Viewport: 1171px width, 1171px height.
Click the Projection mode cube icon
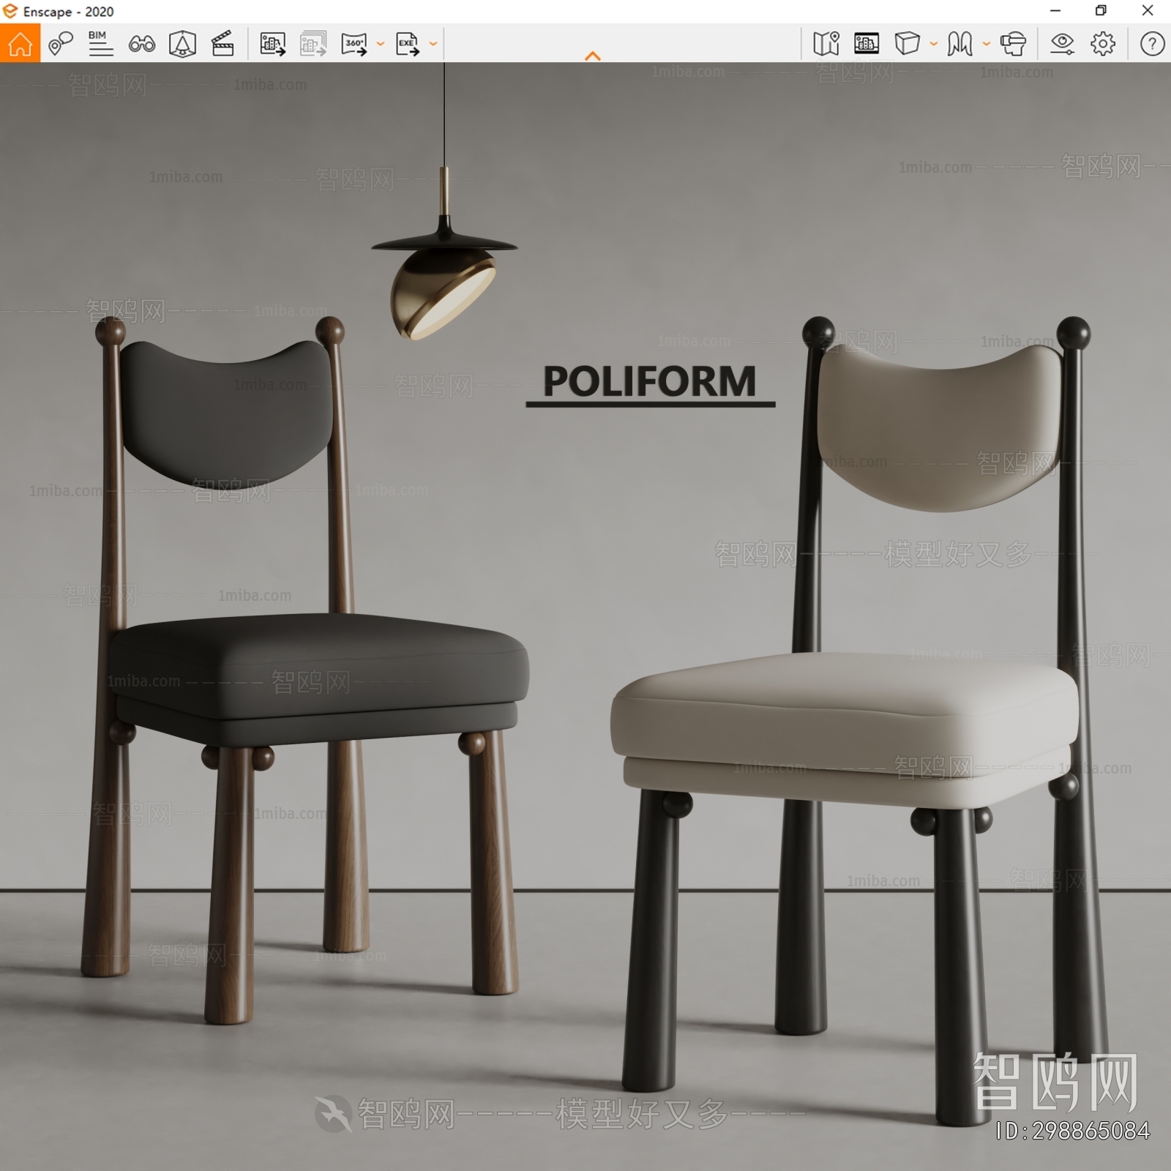907,44
